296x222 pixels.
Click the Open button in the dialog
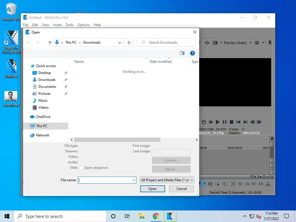pyautogui.click(x=152, y=189)
